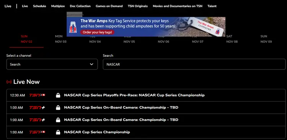
Task: Select the MON NOV 03 date tab
Action: point(61,39)
